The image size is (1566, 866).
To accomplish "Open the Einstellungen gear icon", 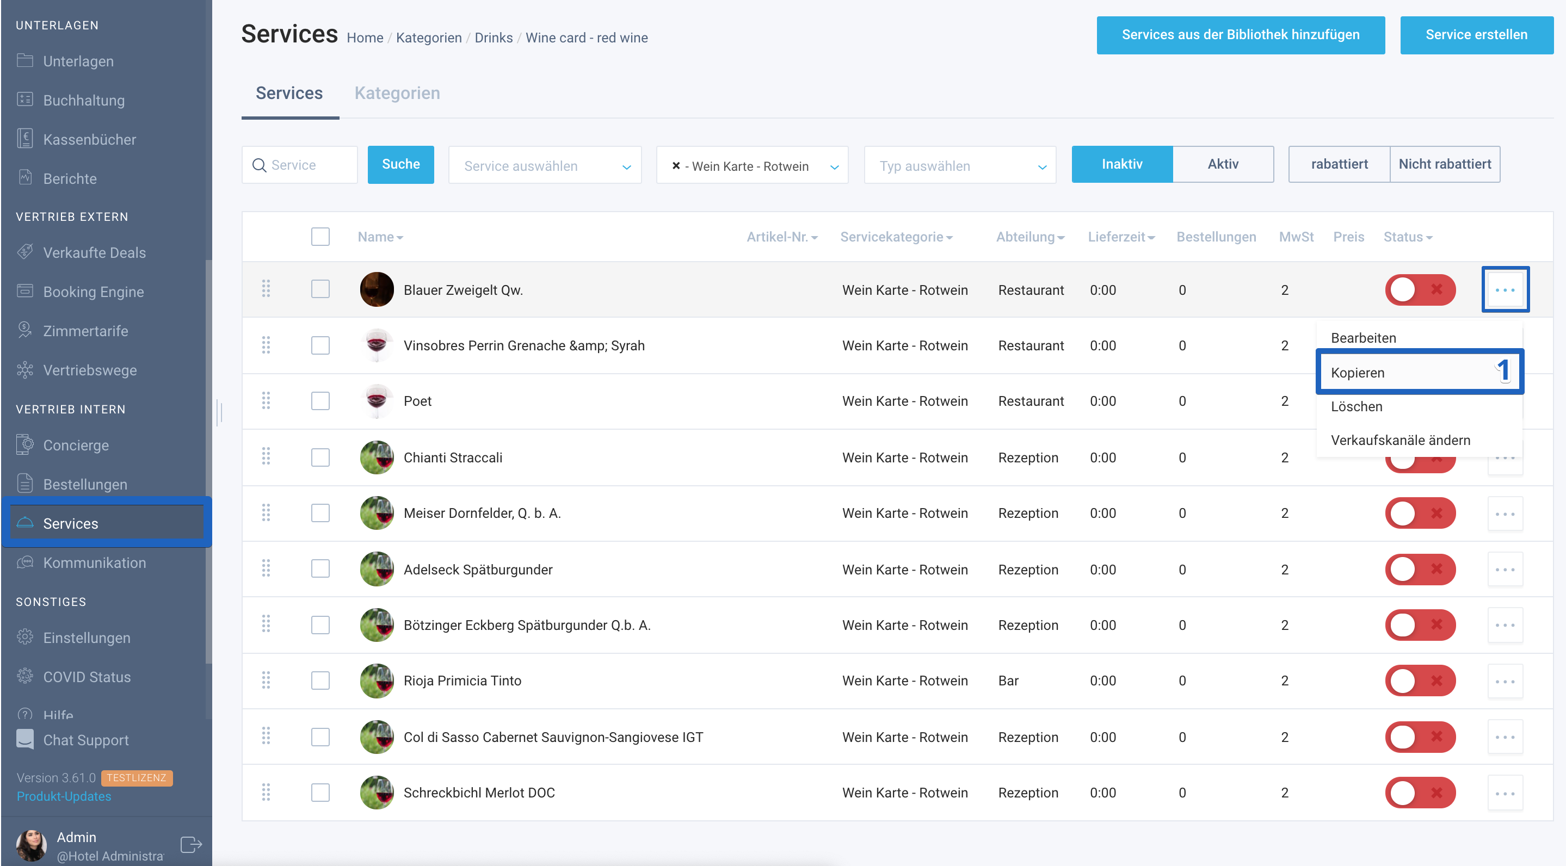I will pos(25,637).
